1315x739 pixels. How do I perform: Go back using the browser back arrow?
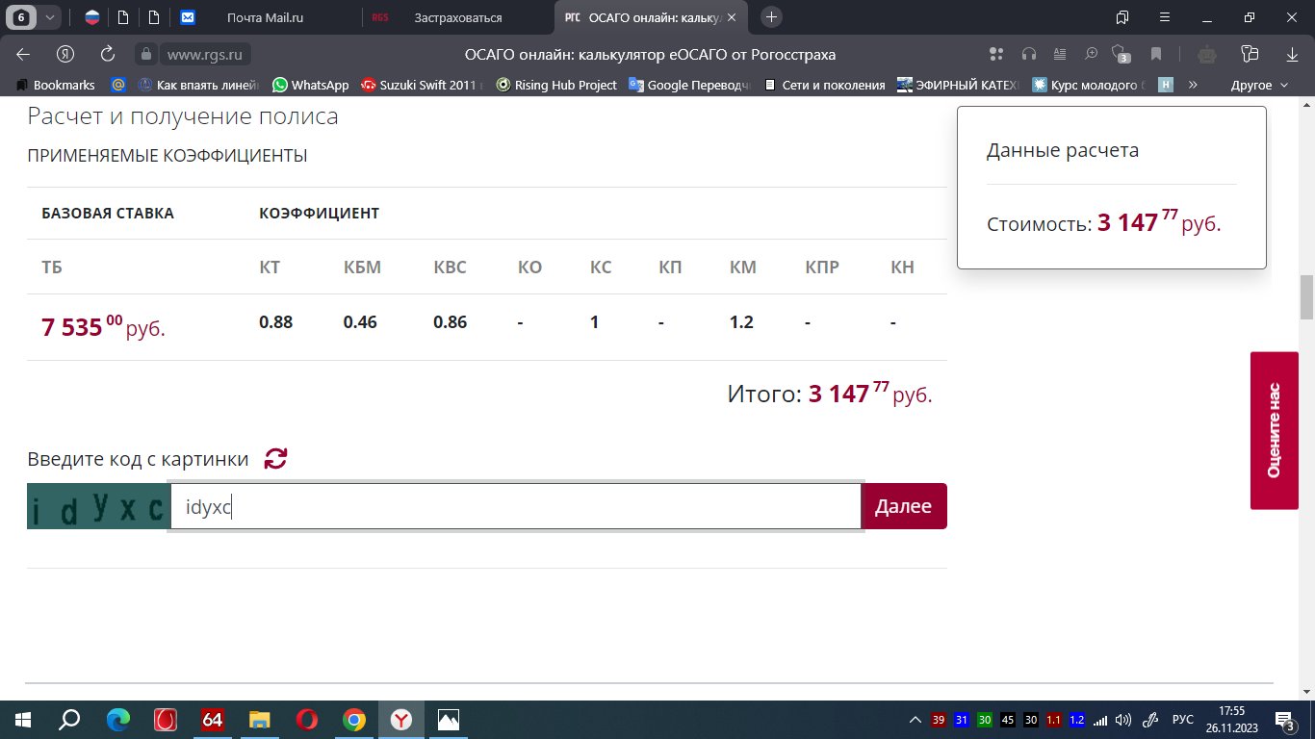(x=23, y=54)
